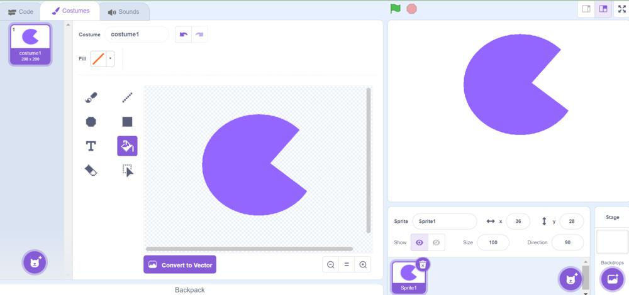Viewport: 629px width, 295px height.
Task: Select the Eraser tool
Action: (x=91, y=171)
